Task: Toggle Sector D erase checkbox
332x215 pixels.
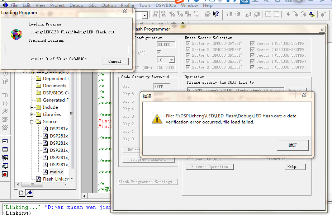Action: 188,61
